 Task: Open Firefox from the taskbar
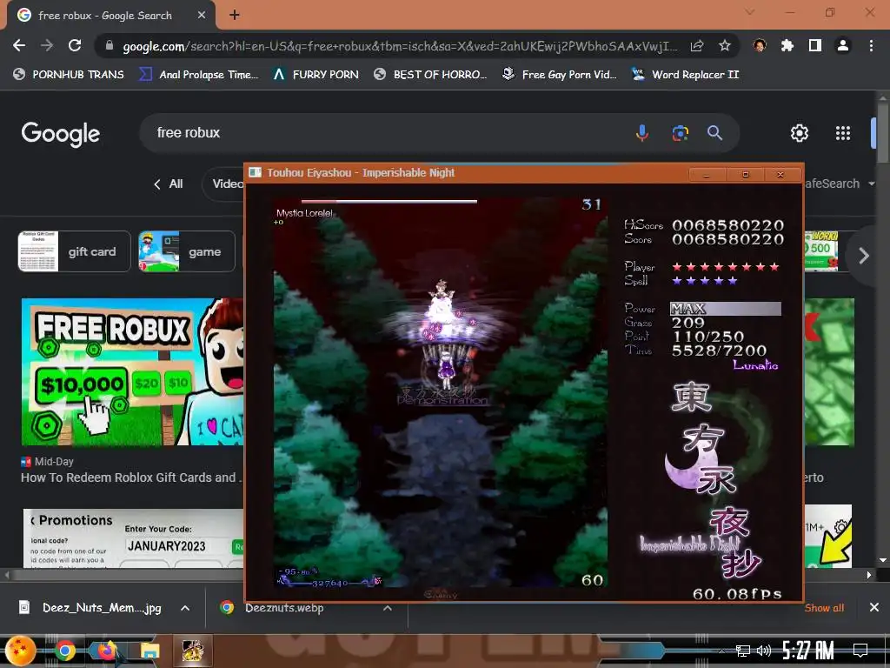coord(107,651)
